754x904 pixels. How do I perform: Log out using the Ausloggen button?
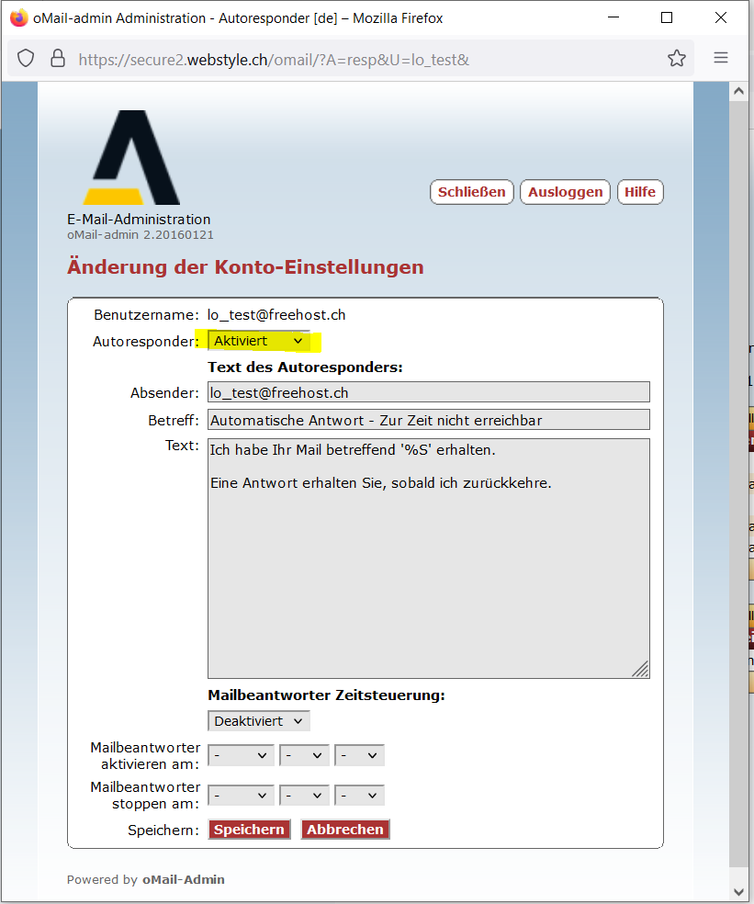coord(565,192)
